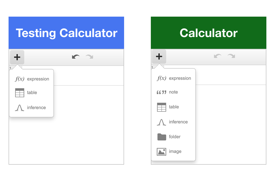This screenshot has height=184, width=276.
Task: Open the add menu in Testing Calculator
Action: point(17,57)
